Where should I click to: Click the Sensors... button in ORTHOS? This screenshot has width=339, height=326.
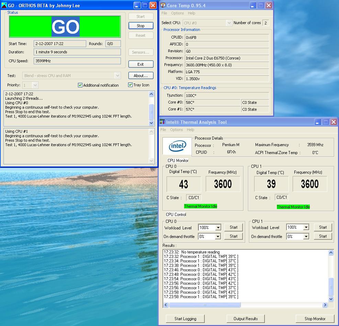tap(141, 52)
